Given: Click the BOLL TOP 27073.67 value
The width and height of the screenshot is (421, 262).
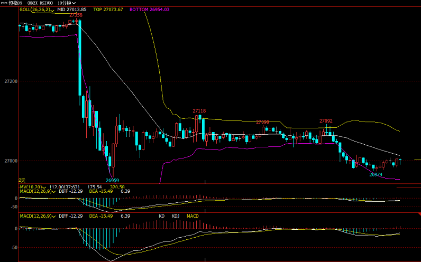Looking at the screenshot, I should pos(108,10).
